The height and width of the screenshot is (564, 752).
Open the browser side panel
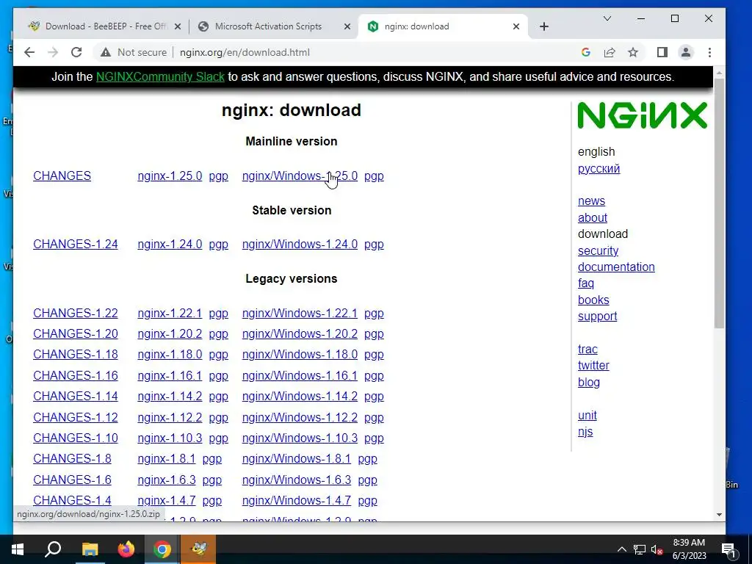point(662,52)
